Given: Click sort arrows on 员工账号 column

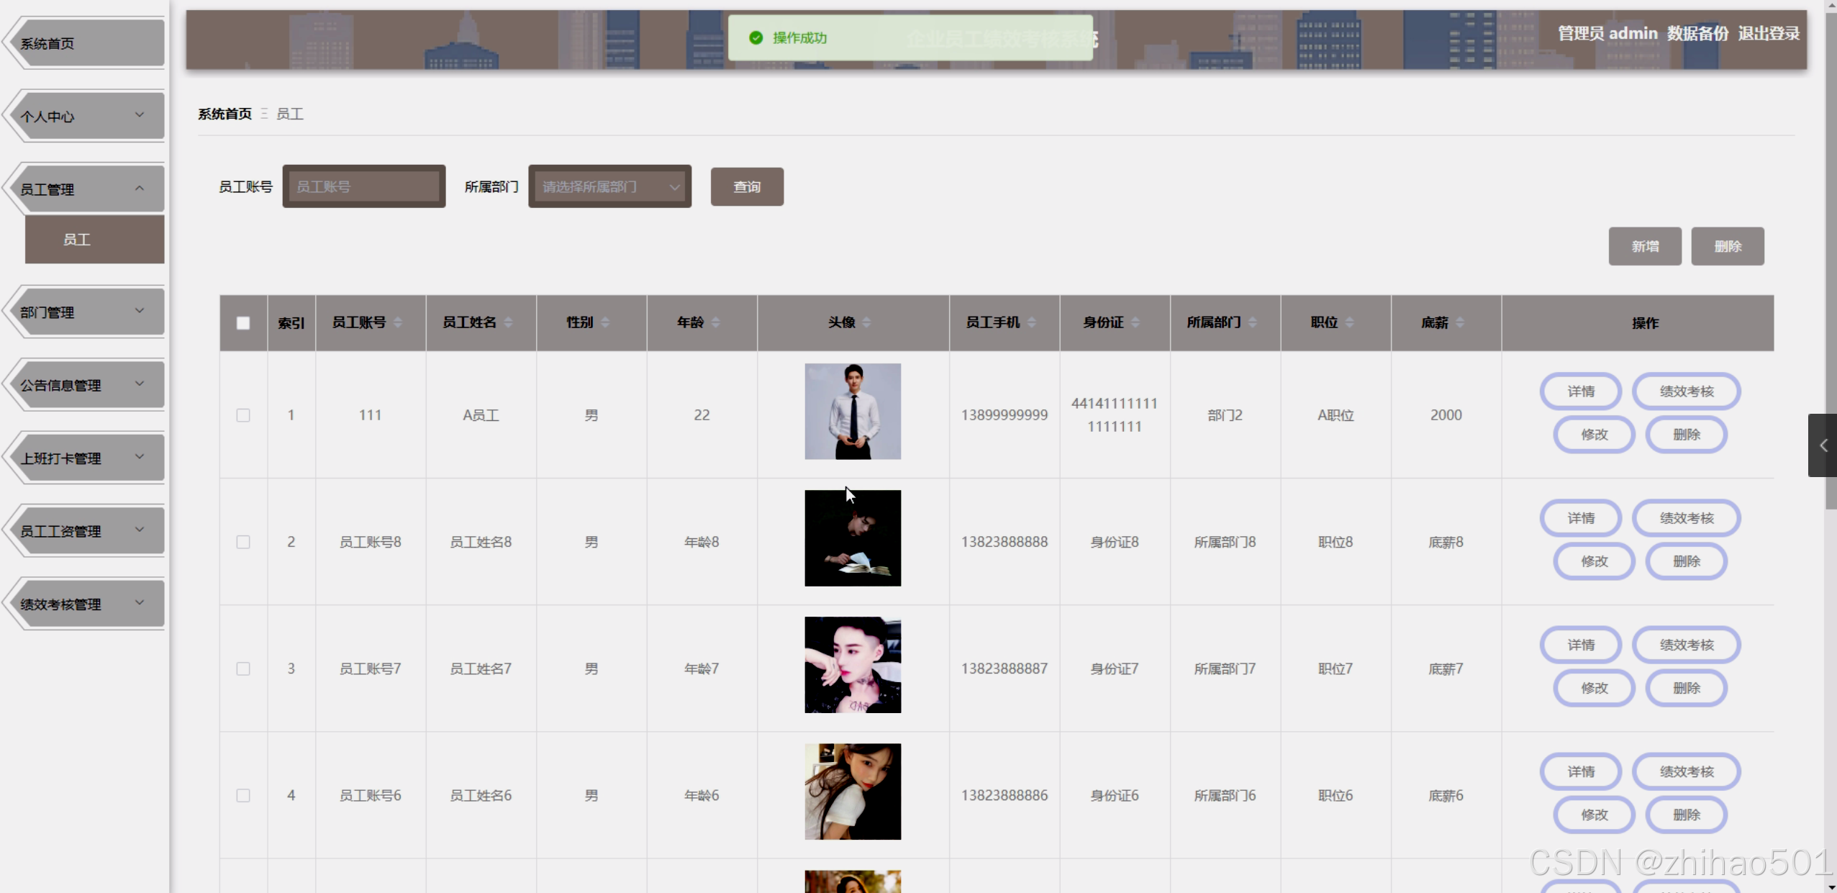Looking at the screenshot, I should [x=398, y=322].
